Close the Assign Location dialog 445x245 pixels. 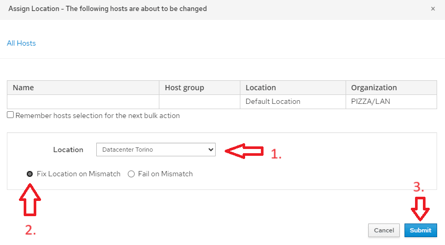click(433, 9)
